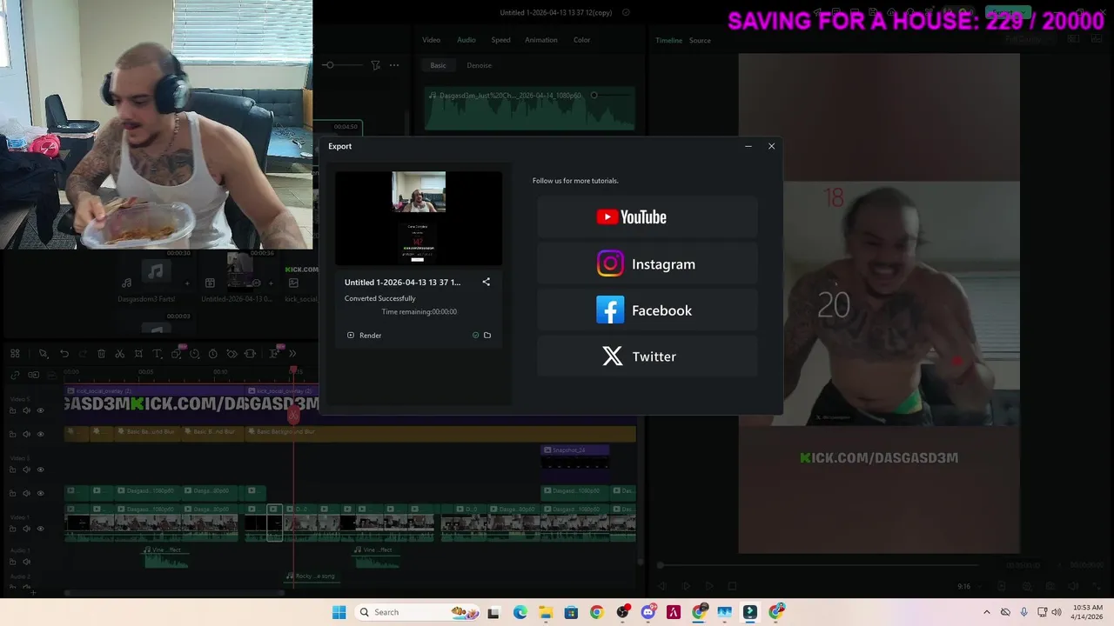Select the Denoise sub-tab
Viewport: 1114px width, 626px height.
point(479,65)
